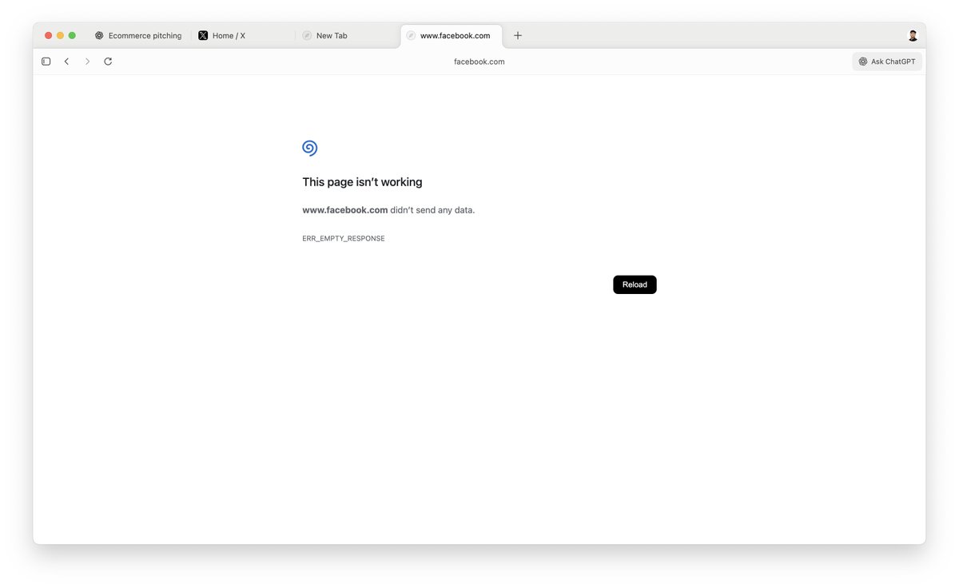Toggle the sidebar panel icon
Image resolution: width=959 pixels, height=588 pixels.
[46, 62]
